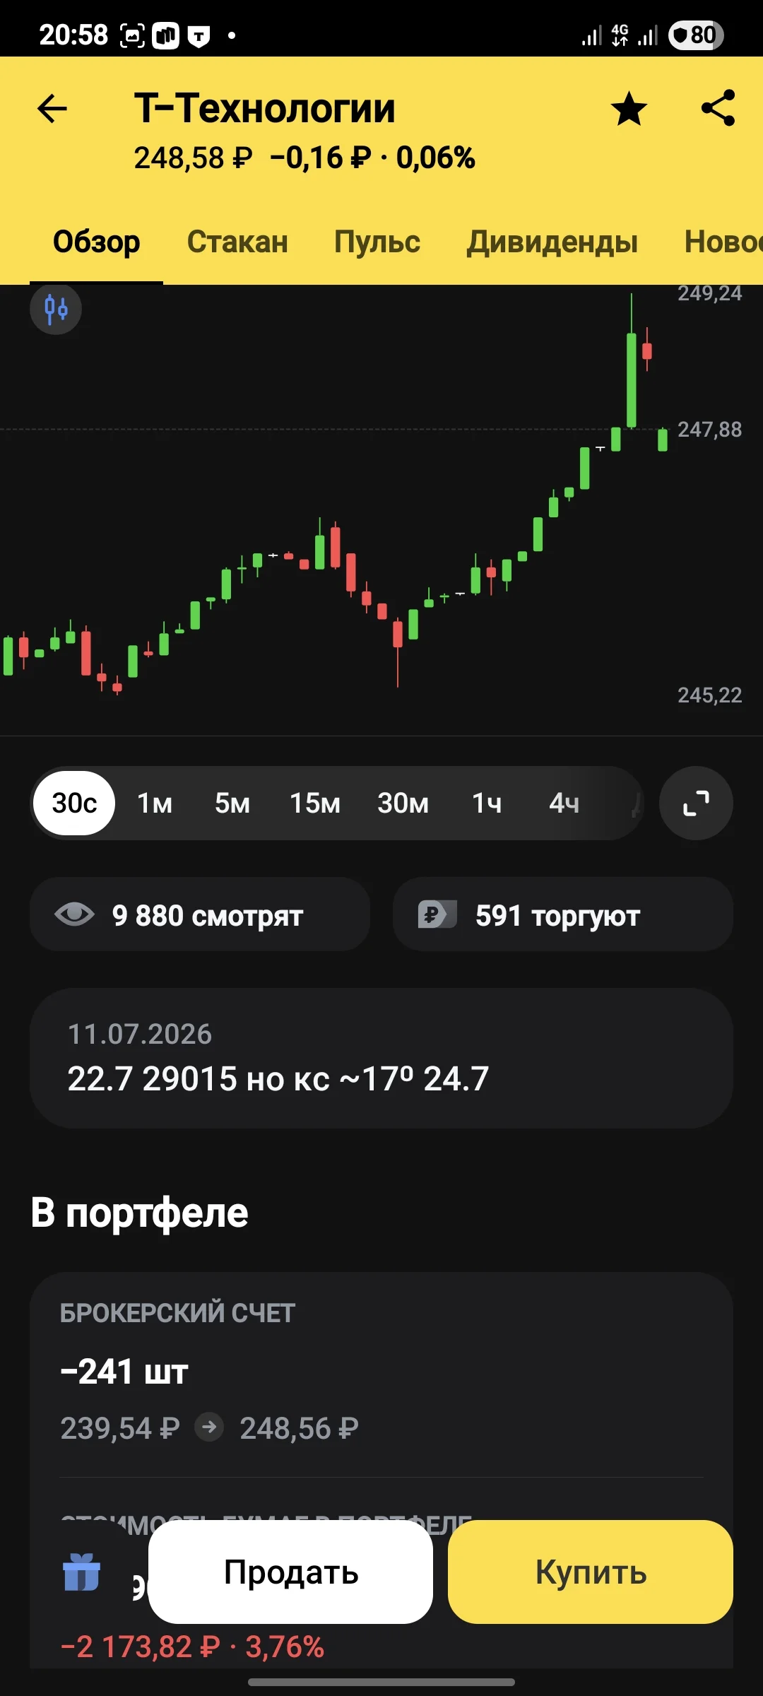Switch chart to 15м interval

315,803
